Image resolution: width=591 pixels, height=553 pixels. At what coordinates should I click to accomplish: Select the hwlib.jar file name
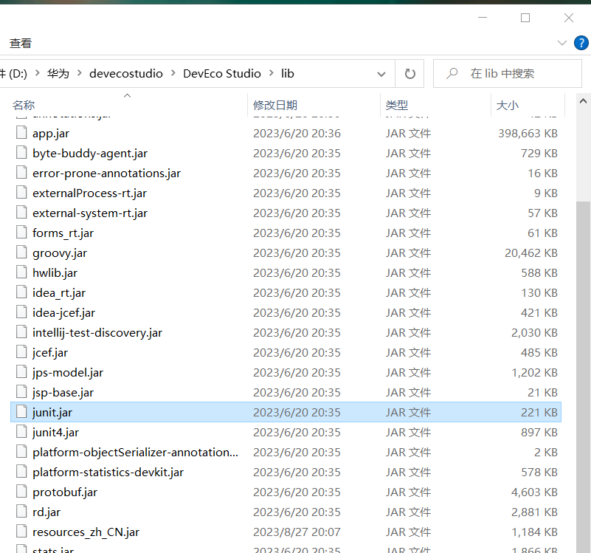coord(55,272)
